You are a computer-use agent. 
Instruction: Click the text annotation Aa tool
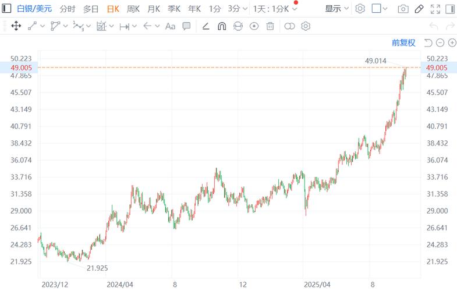(x=170, y=26)
